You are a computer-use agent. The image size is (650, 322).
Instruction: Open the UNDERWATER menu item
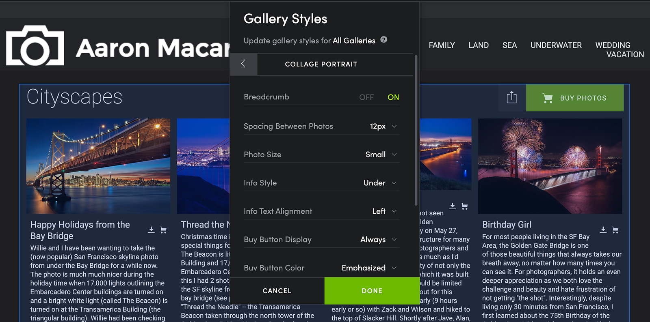(x=556, y=45)
